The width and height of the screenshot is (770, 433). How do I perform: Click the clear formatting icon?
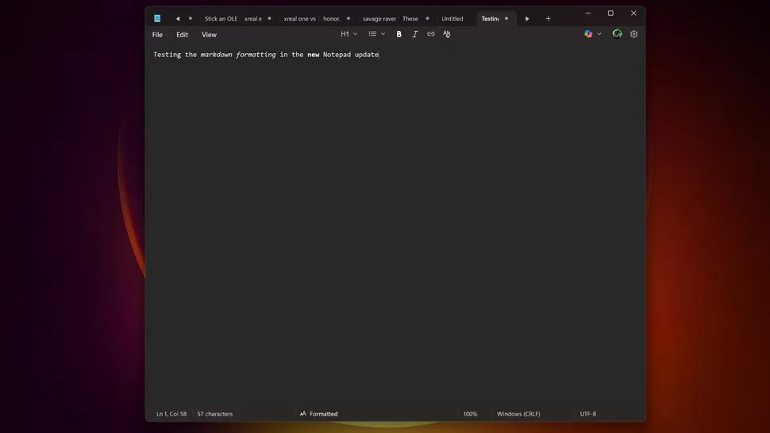(x=447, y=34)
